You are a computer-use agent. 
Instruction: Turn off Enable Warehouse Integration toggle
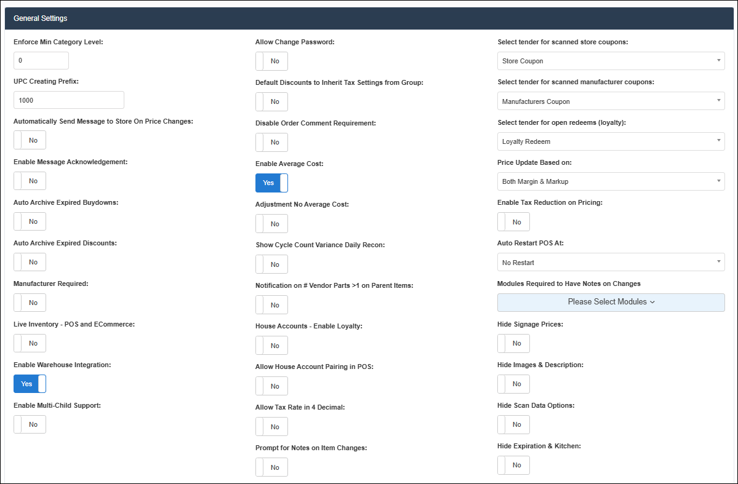pyautogui.click(x=30, y=384)
